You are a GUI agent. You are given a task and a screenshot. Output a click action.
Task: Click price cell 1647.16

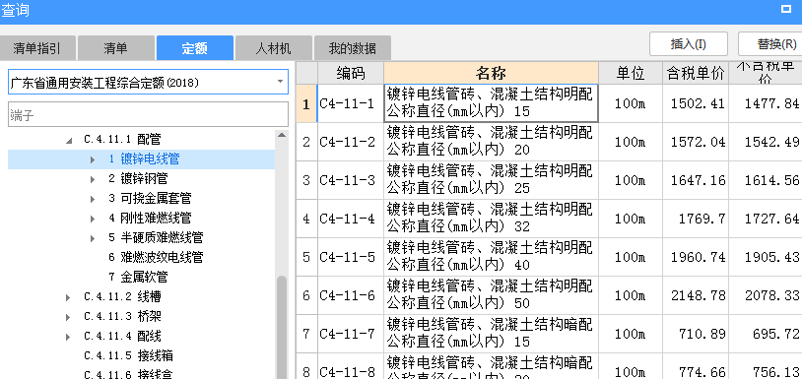click(x=696, y=180)
